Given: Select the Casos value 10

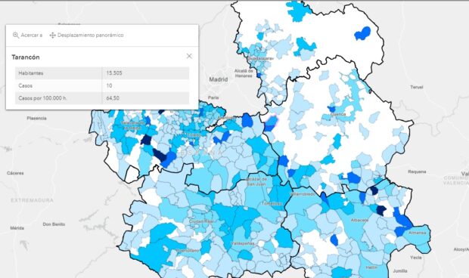Looking at the screenshot, I should click(x=109, y=85).
